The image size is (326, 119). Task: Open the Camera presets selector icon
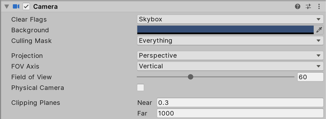308,6
